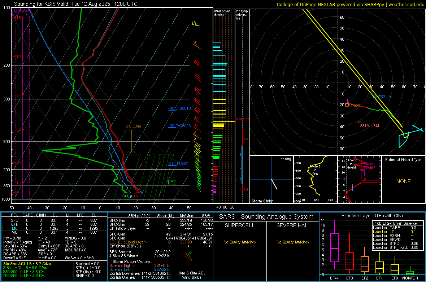
Task: Click '1km & 6km AGL Wind Barbs' caption
Action: (192, 275)
